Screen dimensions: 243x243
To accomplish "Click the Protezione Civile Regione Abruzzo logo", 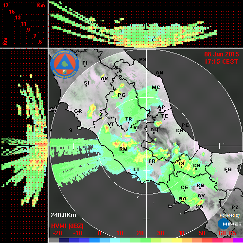I will pyautogui.click(x=65, y=65).
